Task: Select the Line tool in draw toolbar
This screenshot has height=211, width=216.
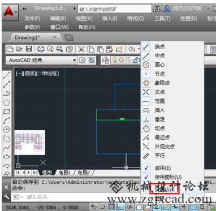Action: pos(7,75)
